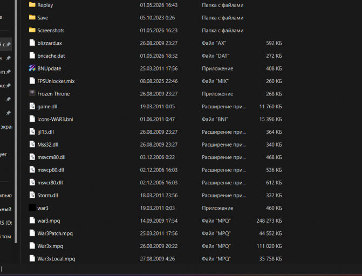Select the size 111 020 КБ
The width and height of the screenshot is (362, 276).
[269, 246]
